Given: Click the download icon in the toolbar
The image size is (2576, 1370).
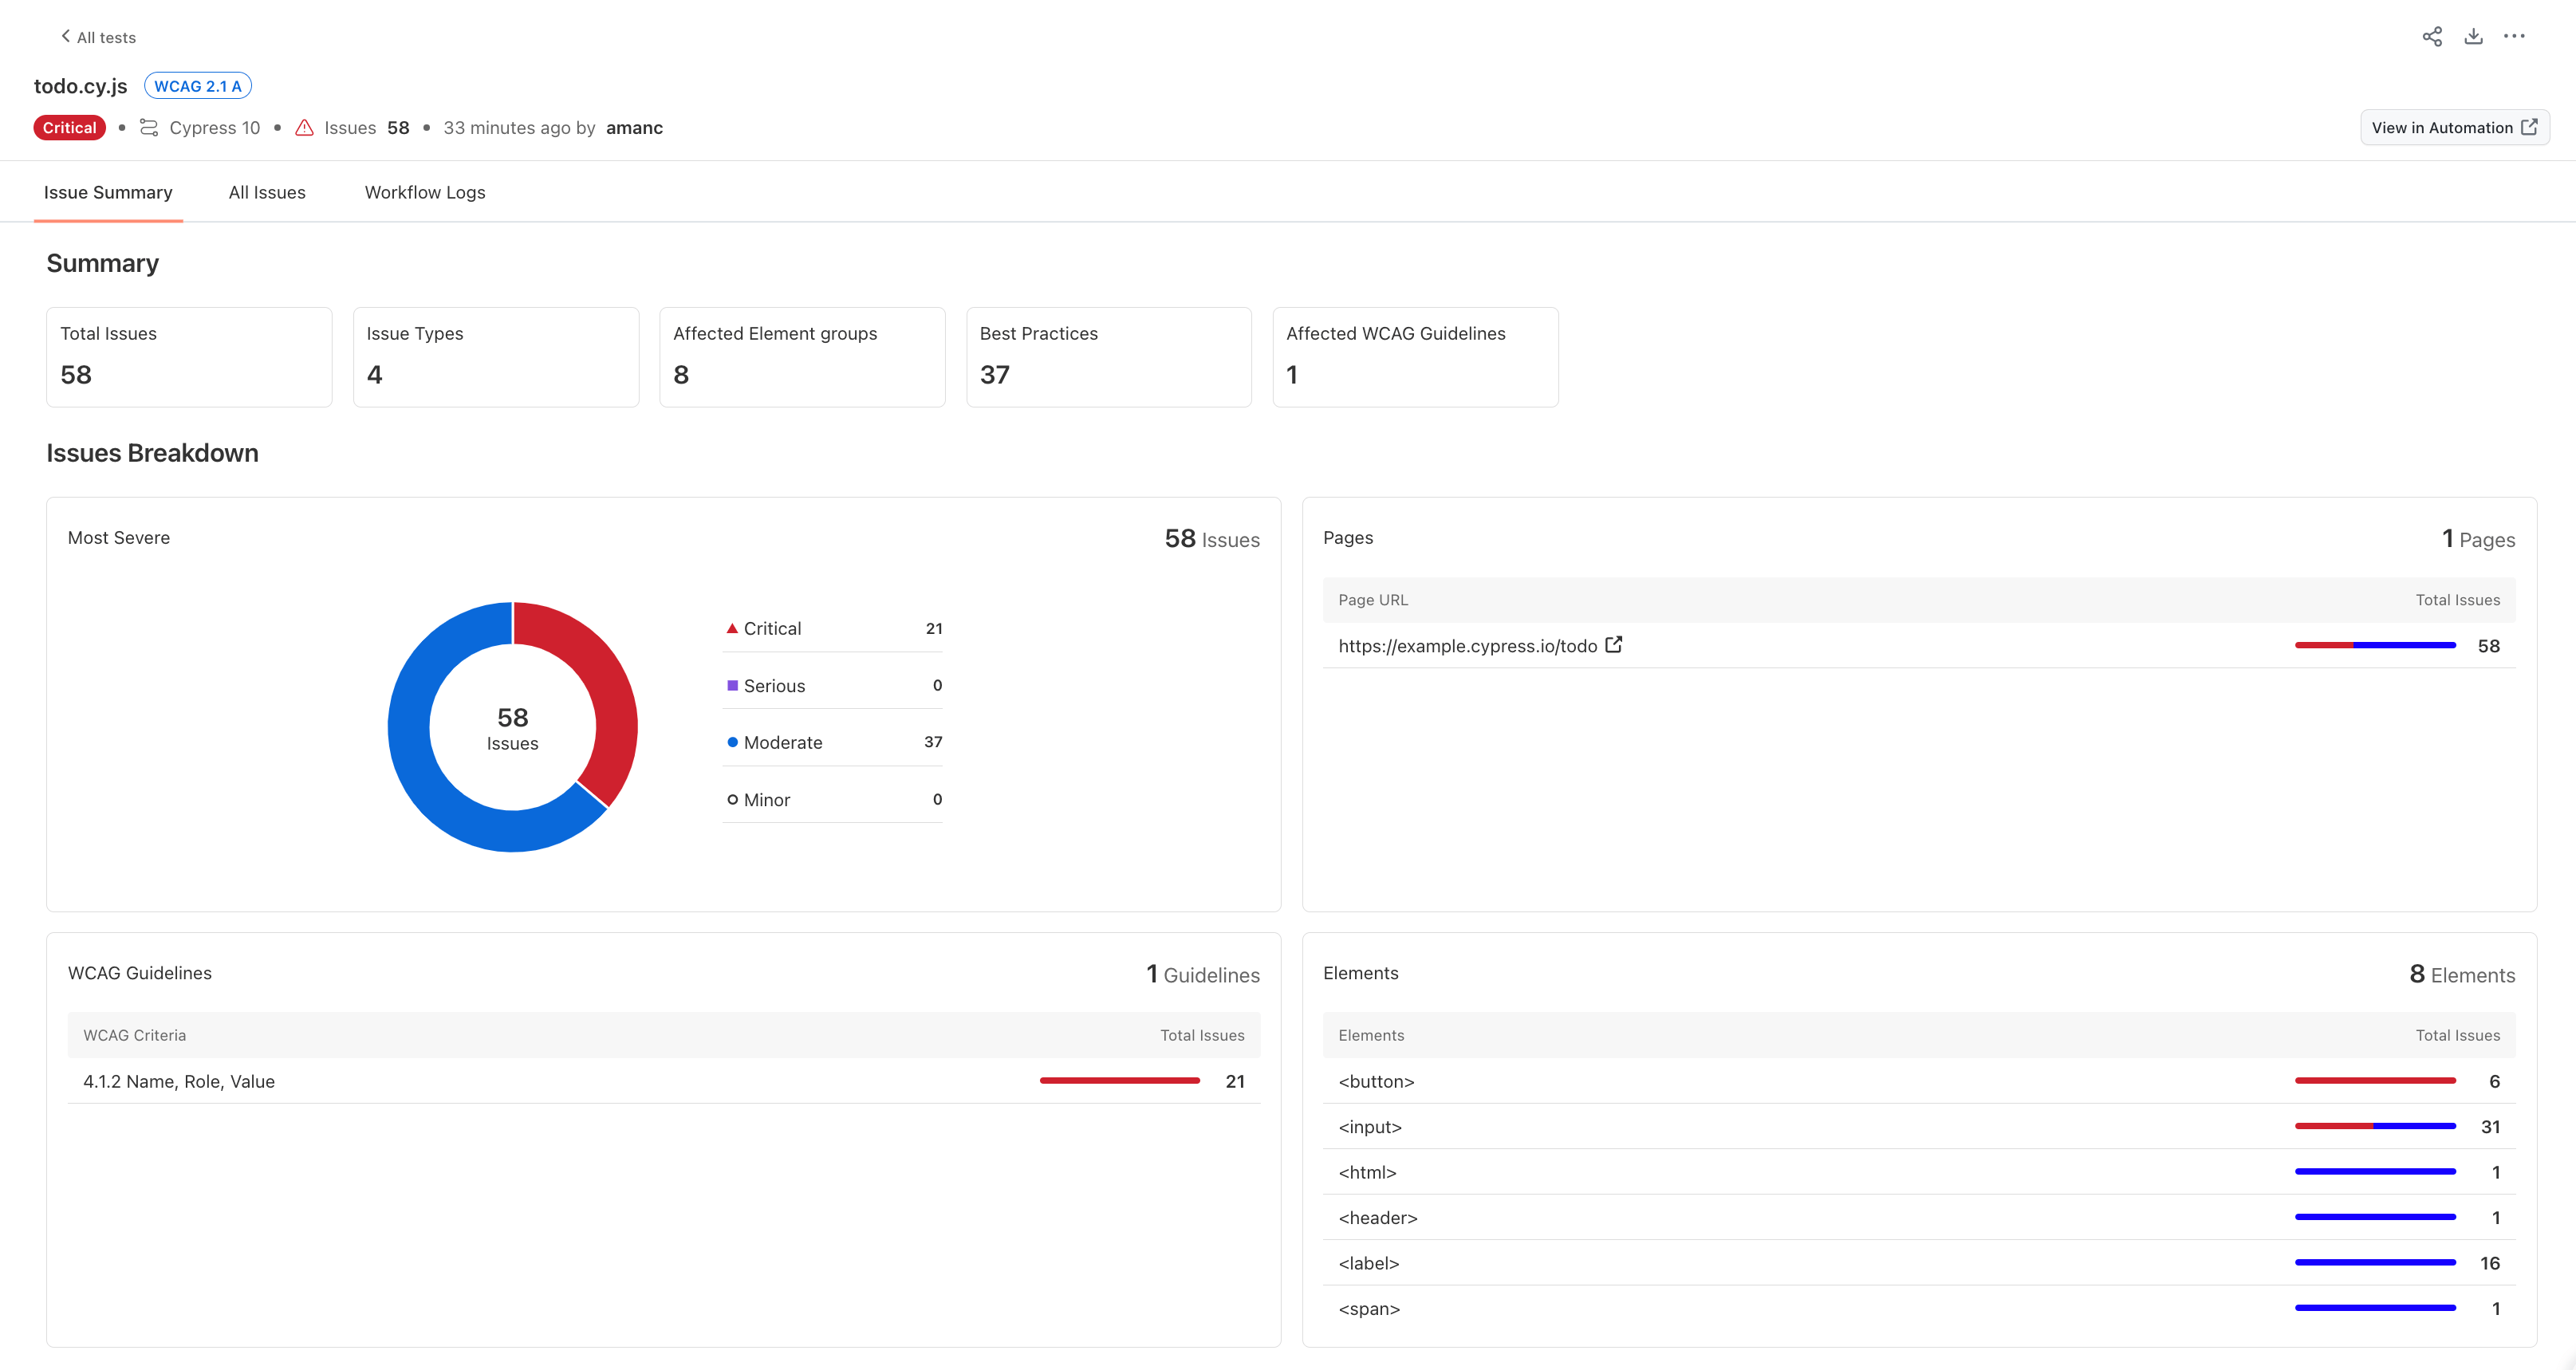Looking at the screenshot, I should [2474, 36].
